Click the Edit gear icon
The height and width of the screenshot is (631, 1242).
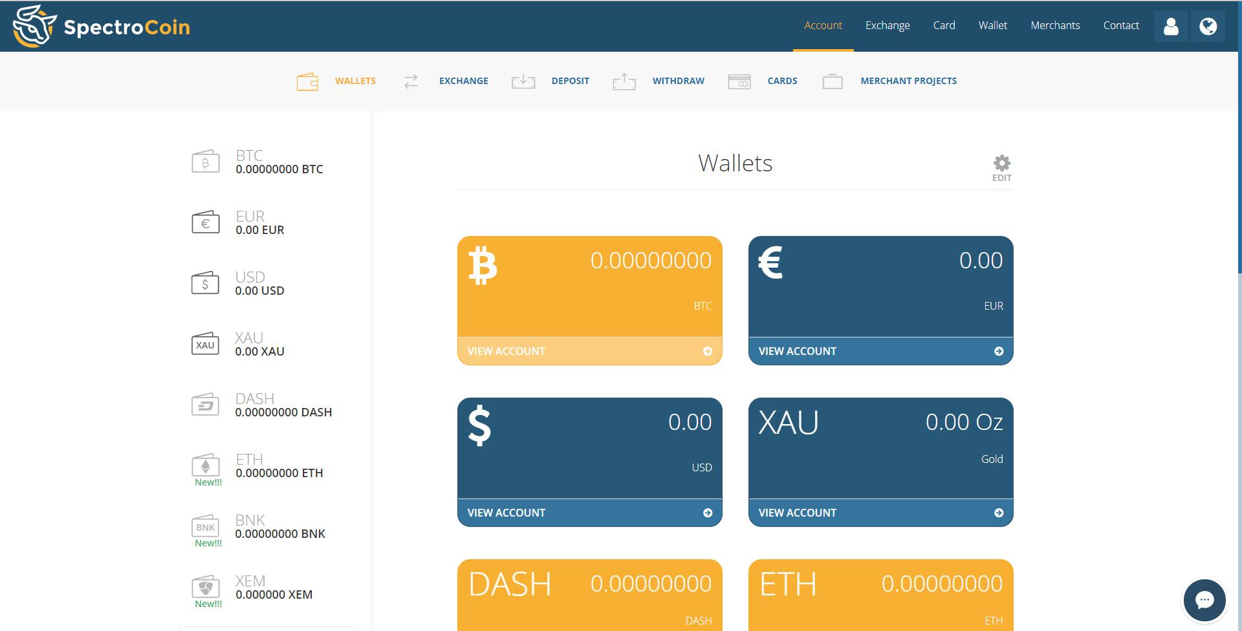[1002, 162]
